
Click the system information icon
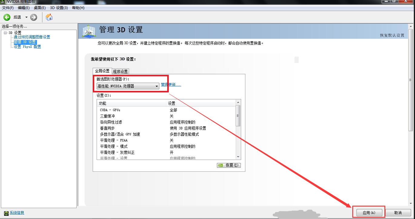coord(6,213)
